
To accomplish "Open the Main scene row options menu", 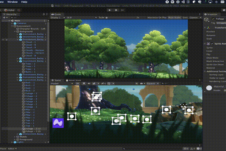I will click(44, 21).
